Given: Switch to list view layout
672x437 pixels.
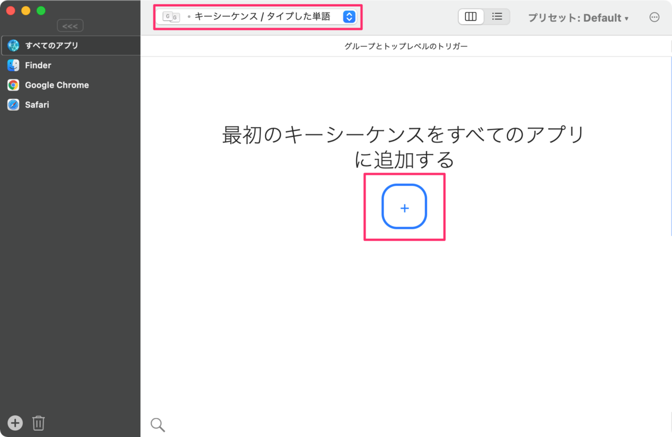Looking at the screenshot, I should [497, 17].
